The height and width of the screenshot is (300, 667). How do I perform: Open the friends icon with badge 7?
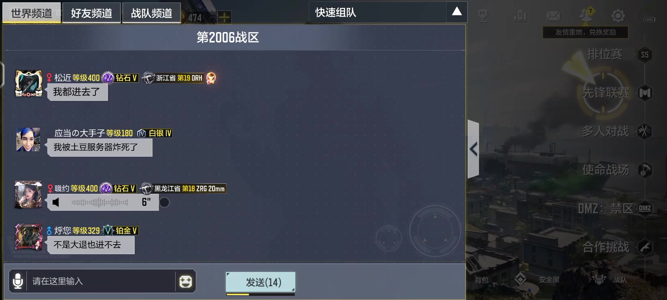586,15
